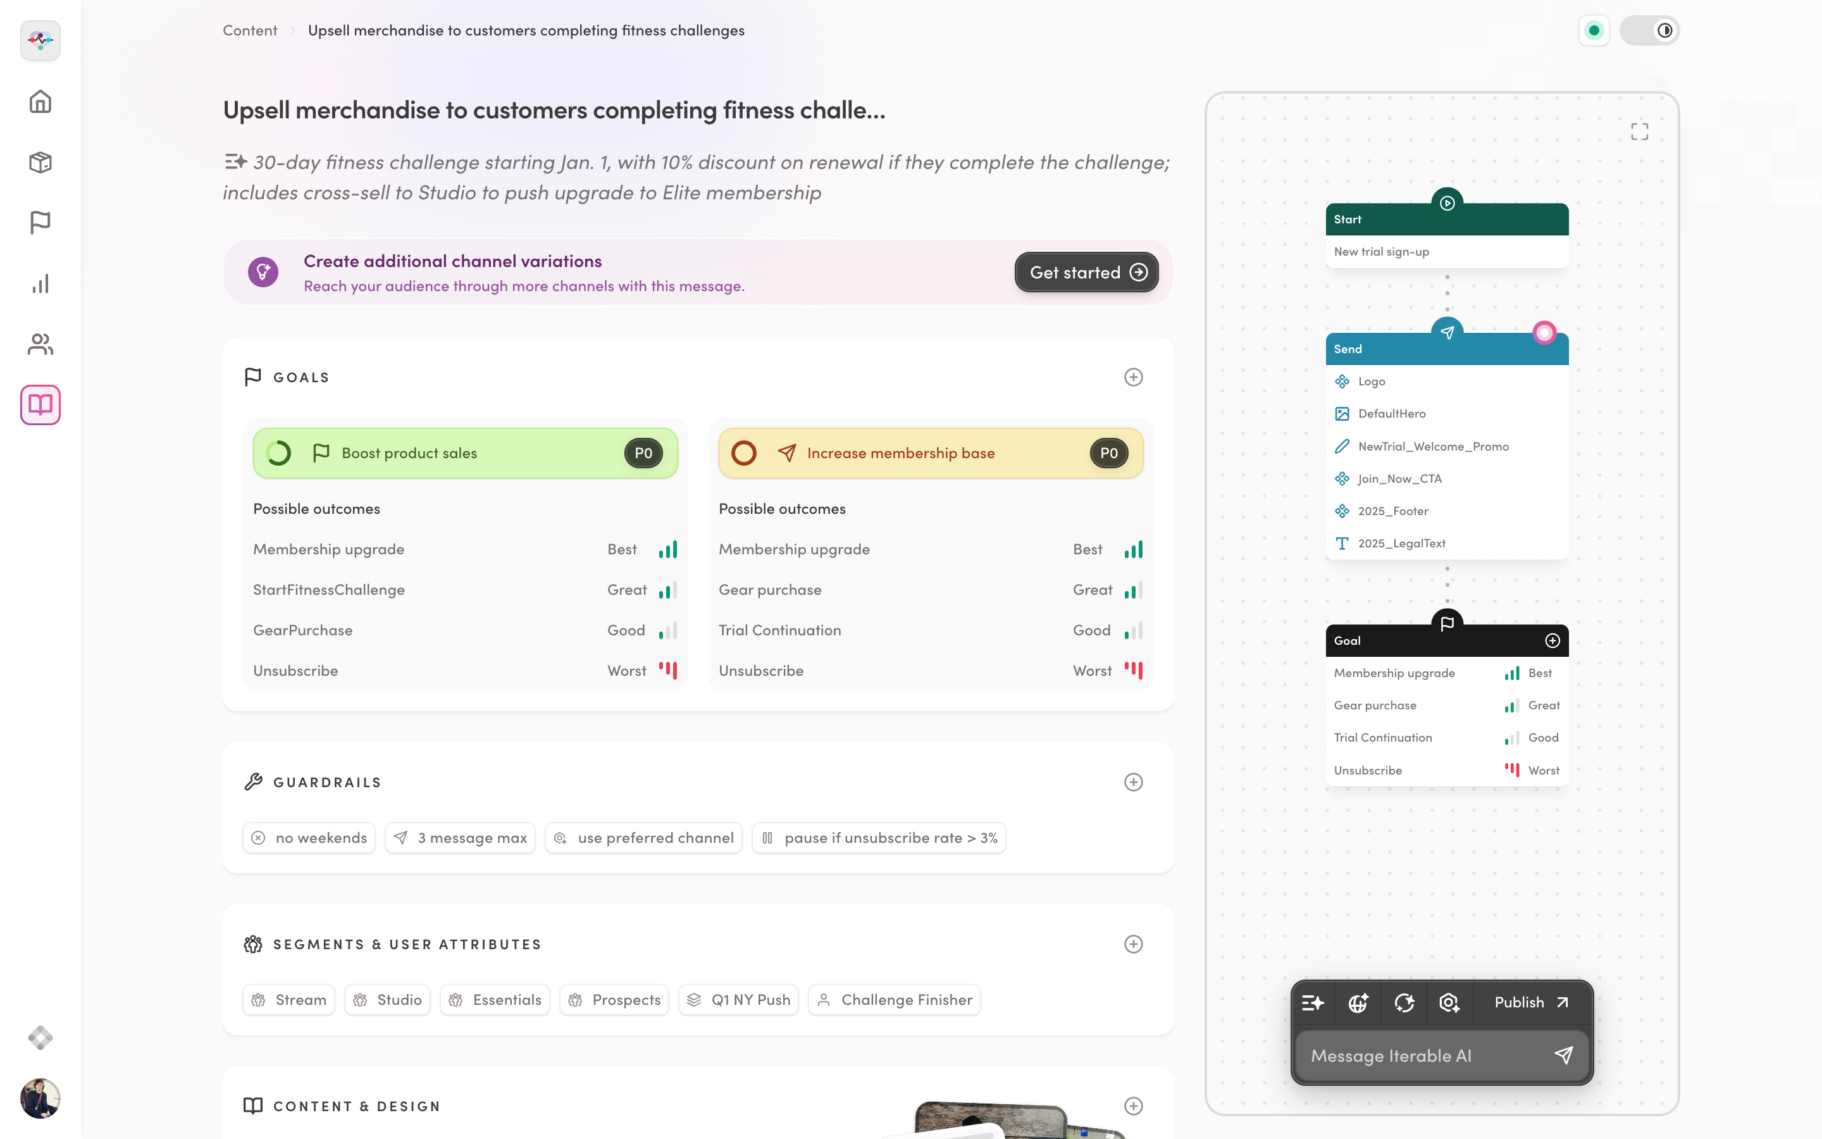Click the Start node header
1822x1139 pixels.
tap(1447, 220)
